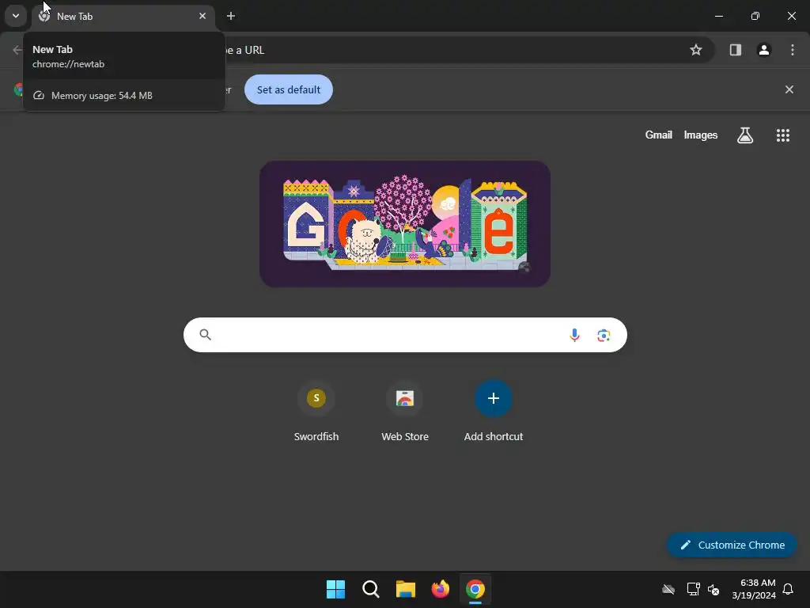
Task: Select the New Tab tab
Action: [123, 17]
